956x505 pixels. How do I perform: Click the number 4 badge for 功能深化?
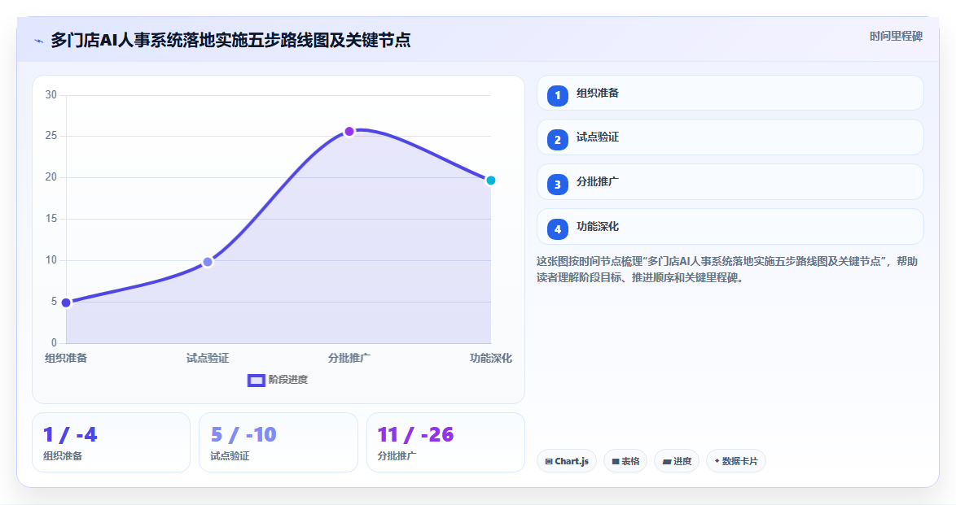tap(557, 229)
